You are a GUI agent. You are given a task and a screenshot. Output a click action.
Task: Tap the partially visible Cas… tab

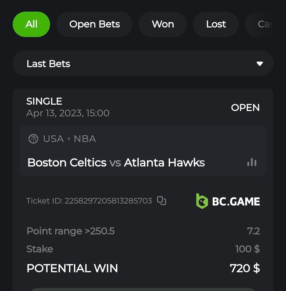[x=264, y=24]
